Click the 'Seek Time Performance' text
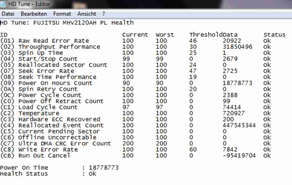 click(57, 77)
